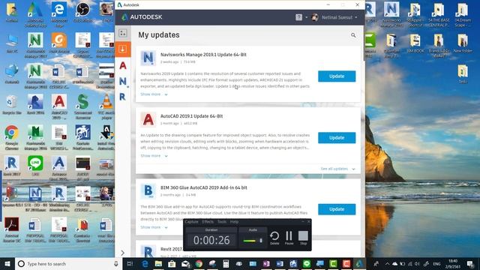Stop the screen recording

pos(303,238)
